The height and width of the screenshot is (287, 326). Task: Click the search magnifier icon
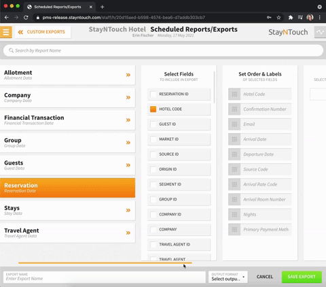pos(11,50)
